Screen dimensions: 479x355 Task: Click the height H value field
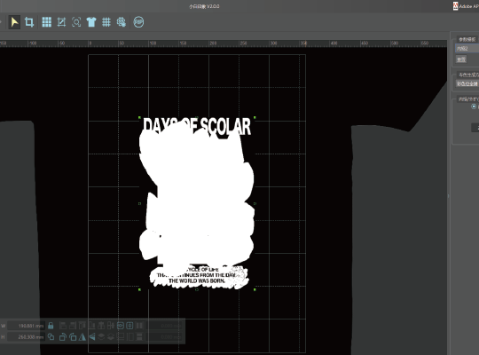[x=27, y=337]
